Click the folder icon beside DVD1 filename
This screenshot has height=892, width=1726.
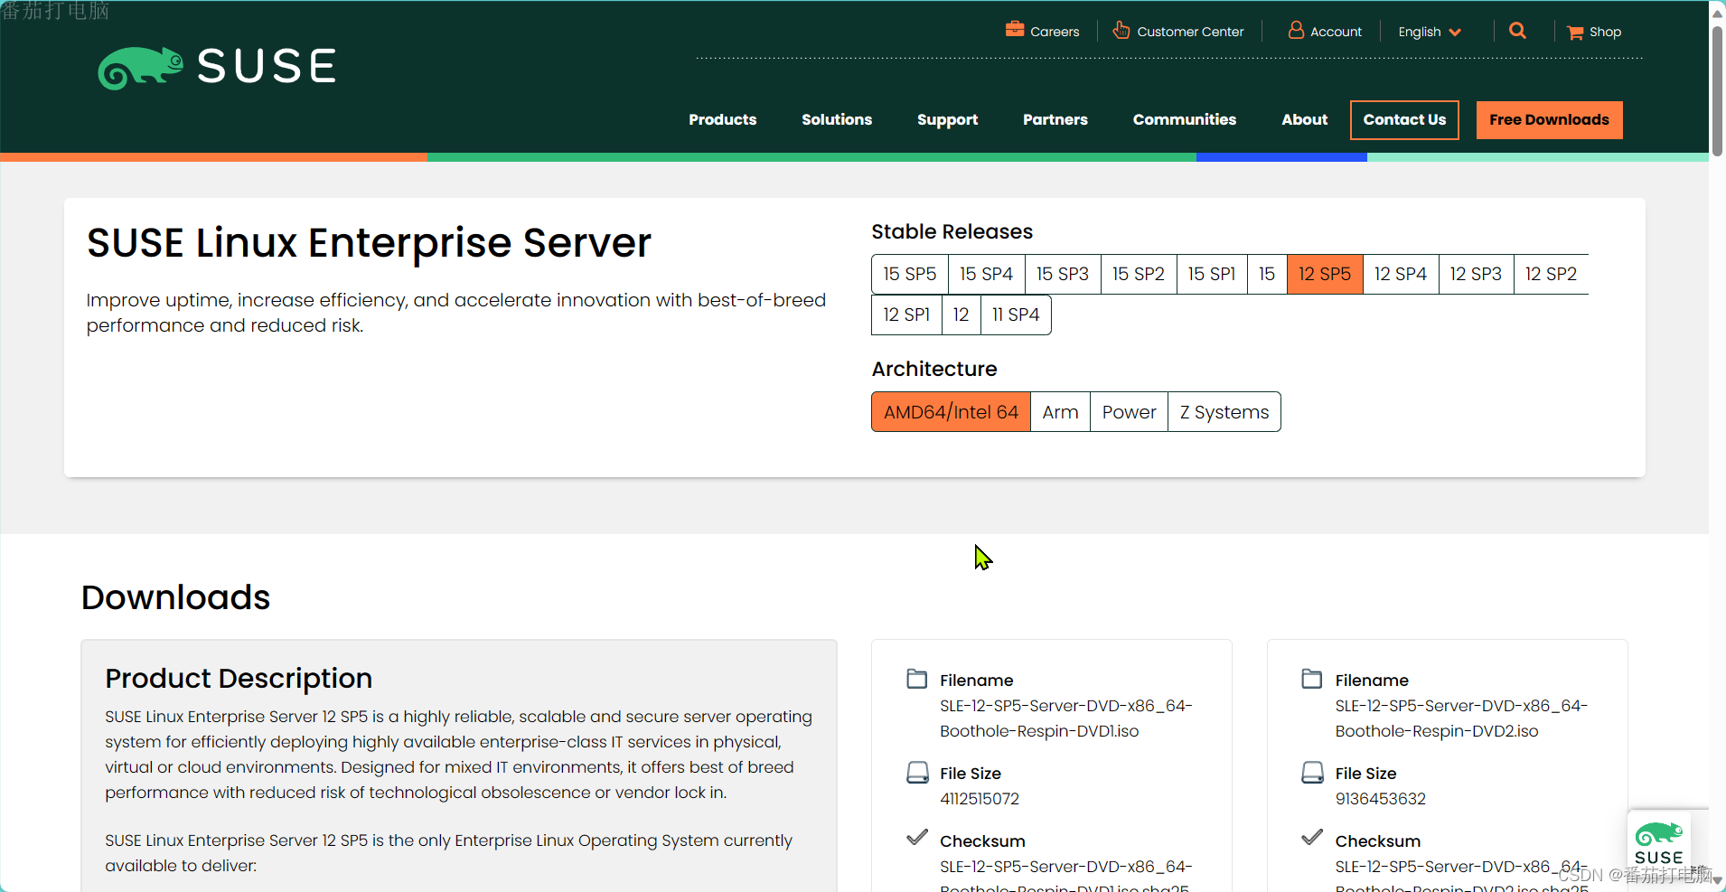tap(917, 679)
